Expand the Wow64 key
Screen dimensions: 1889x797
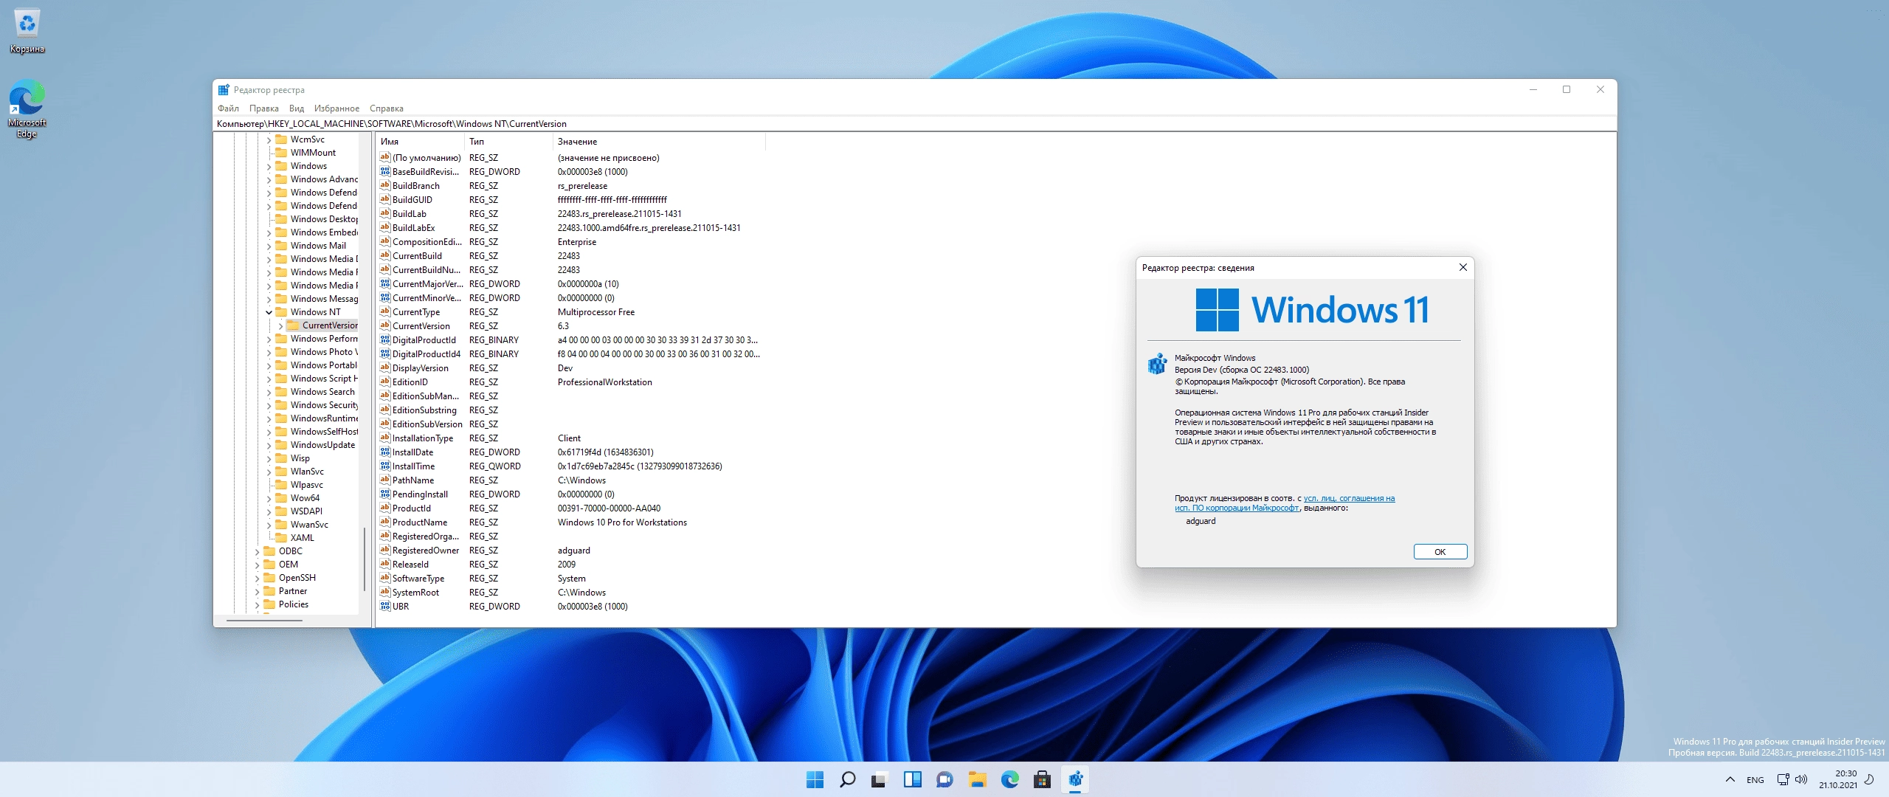[x=269, y=498]
